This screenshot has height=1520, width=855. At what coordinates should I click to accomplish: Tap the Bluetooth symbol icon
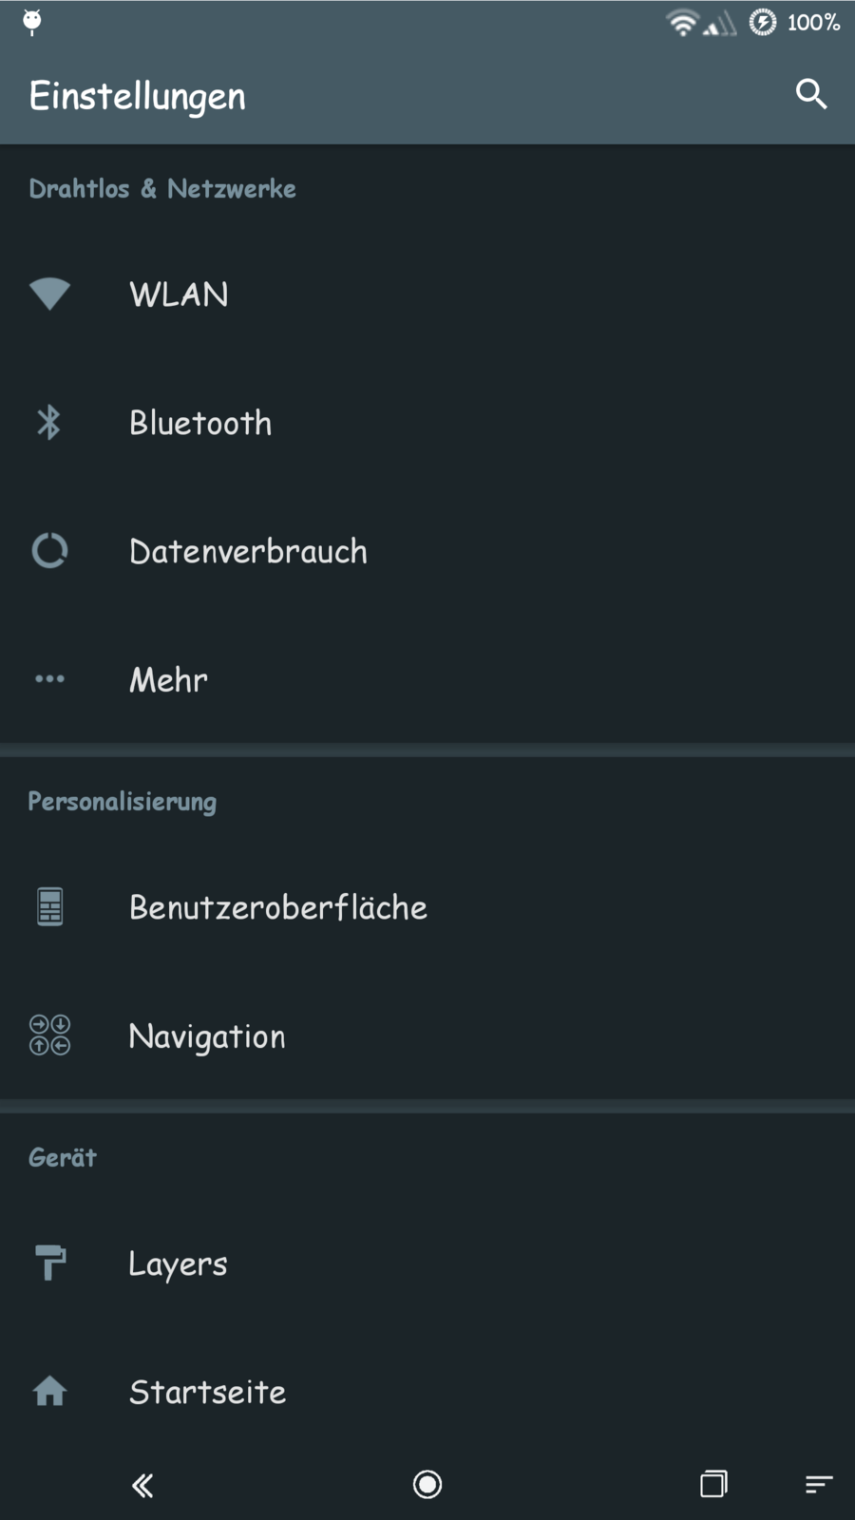[x=49, y=423]
